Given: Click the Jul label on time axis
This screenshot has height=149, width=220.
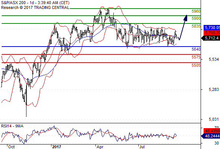Looking at the screenshot, I should pos(142,147).
